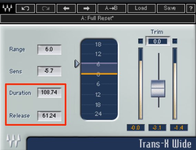Reset the right channel clip indicator
Viewport: 196px width, 150px height.
[175, 41]
